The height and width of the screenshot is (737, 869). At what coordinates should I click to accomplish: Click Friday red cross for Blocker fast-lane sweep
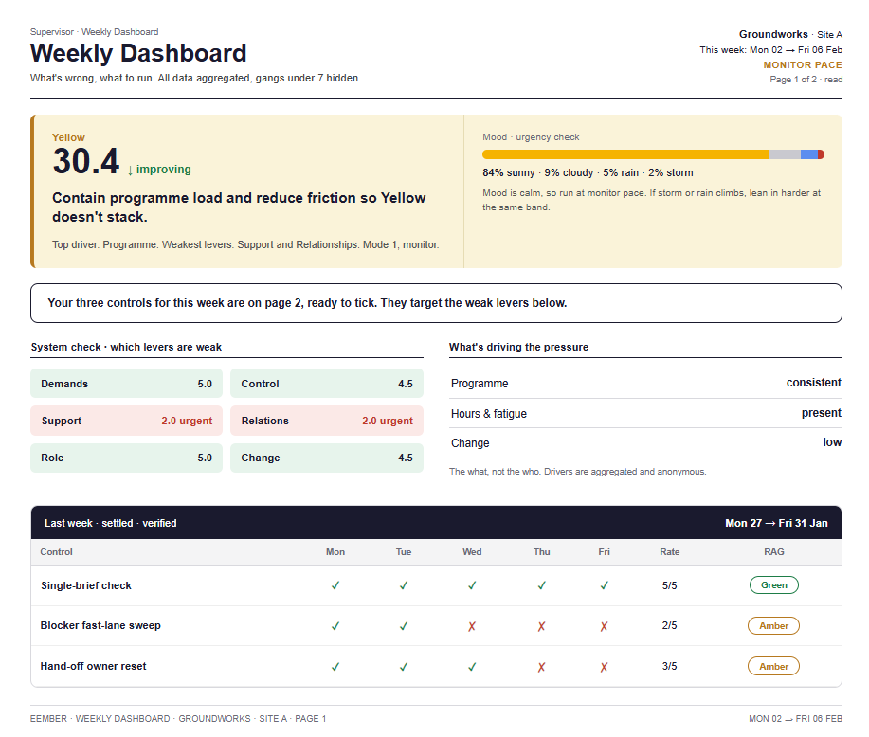[604, 626]
